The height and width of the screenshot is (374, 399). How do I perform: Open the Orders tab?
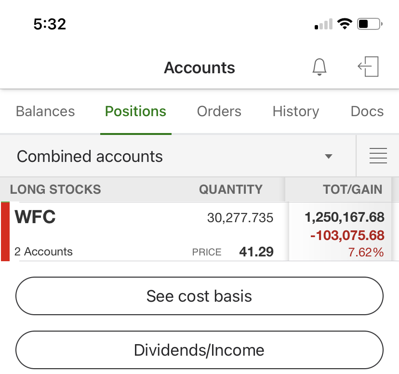(x=219, y=111)
